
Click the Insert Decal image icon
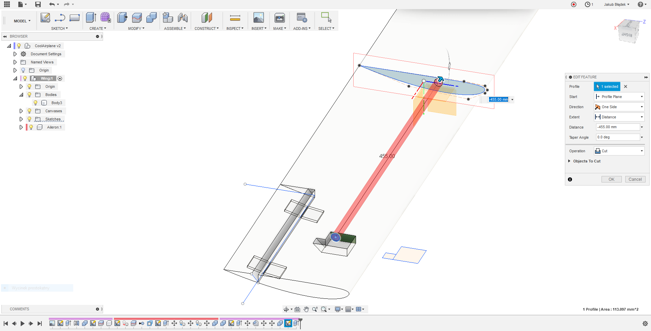coord(258,18)
